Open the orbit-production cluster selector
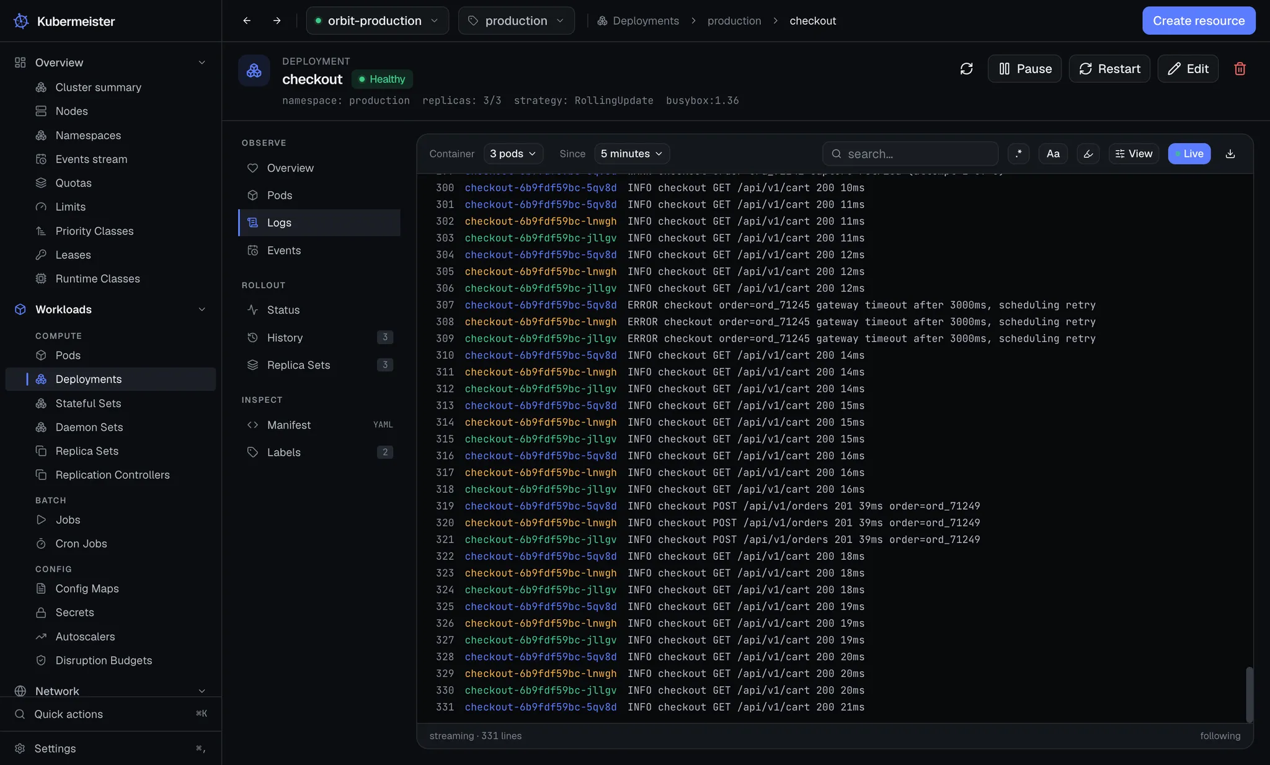Image resolution: width=1270 pixels, height=765 pixels. click(x=377, y=20)
